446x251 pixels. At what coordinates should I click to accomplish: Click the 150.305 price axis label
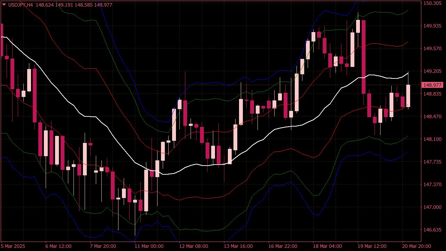tap(432, 3)
